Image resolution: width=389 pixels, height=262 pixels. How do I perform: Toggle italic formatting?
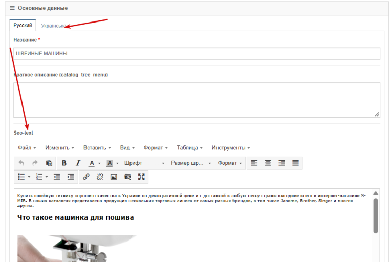point(78,163)
